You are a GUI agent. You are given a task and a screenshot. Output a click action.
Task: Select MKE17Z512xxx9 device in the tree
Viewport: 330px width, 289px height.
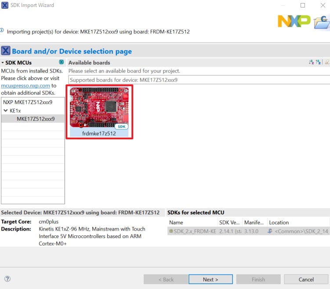coord(36,119)
